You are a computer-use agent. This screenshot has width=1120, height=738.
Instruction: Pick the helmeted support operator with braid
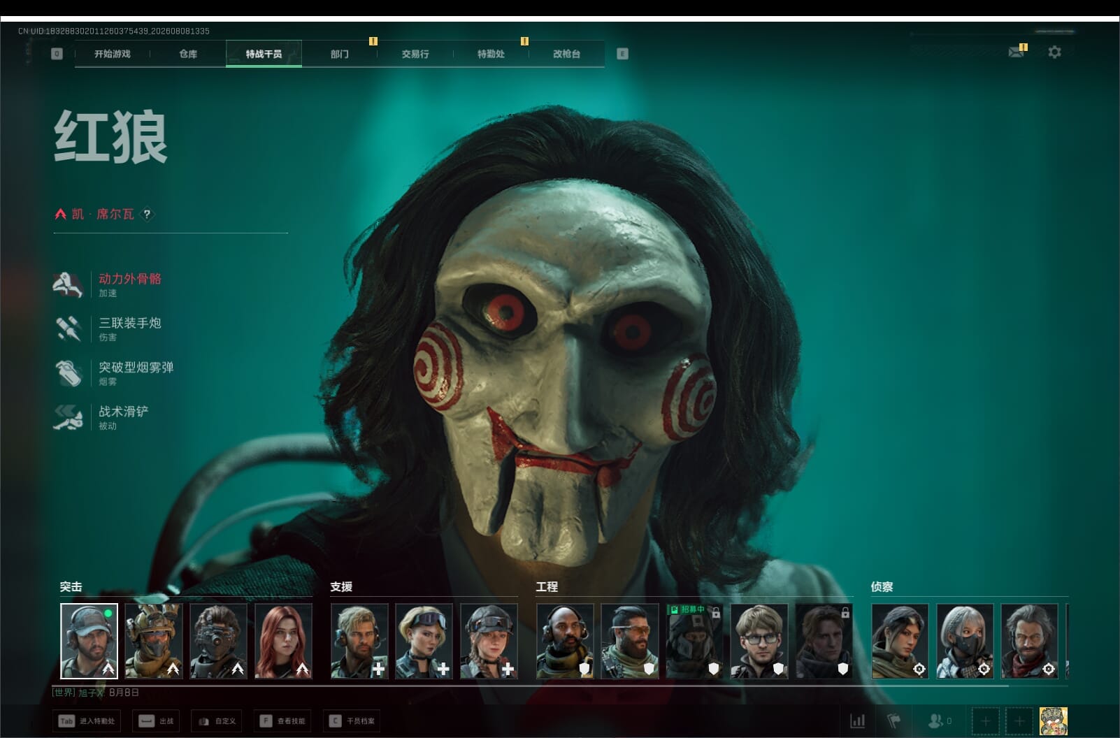(x=489, y=641)
